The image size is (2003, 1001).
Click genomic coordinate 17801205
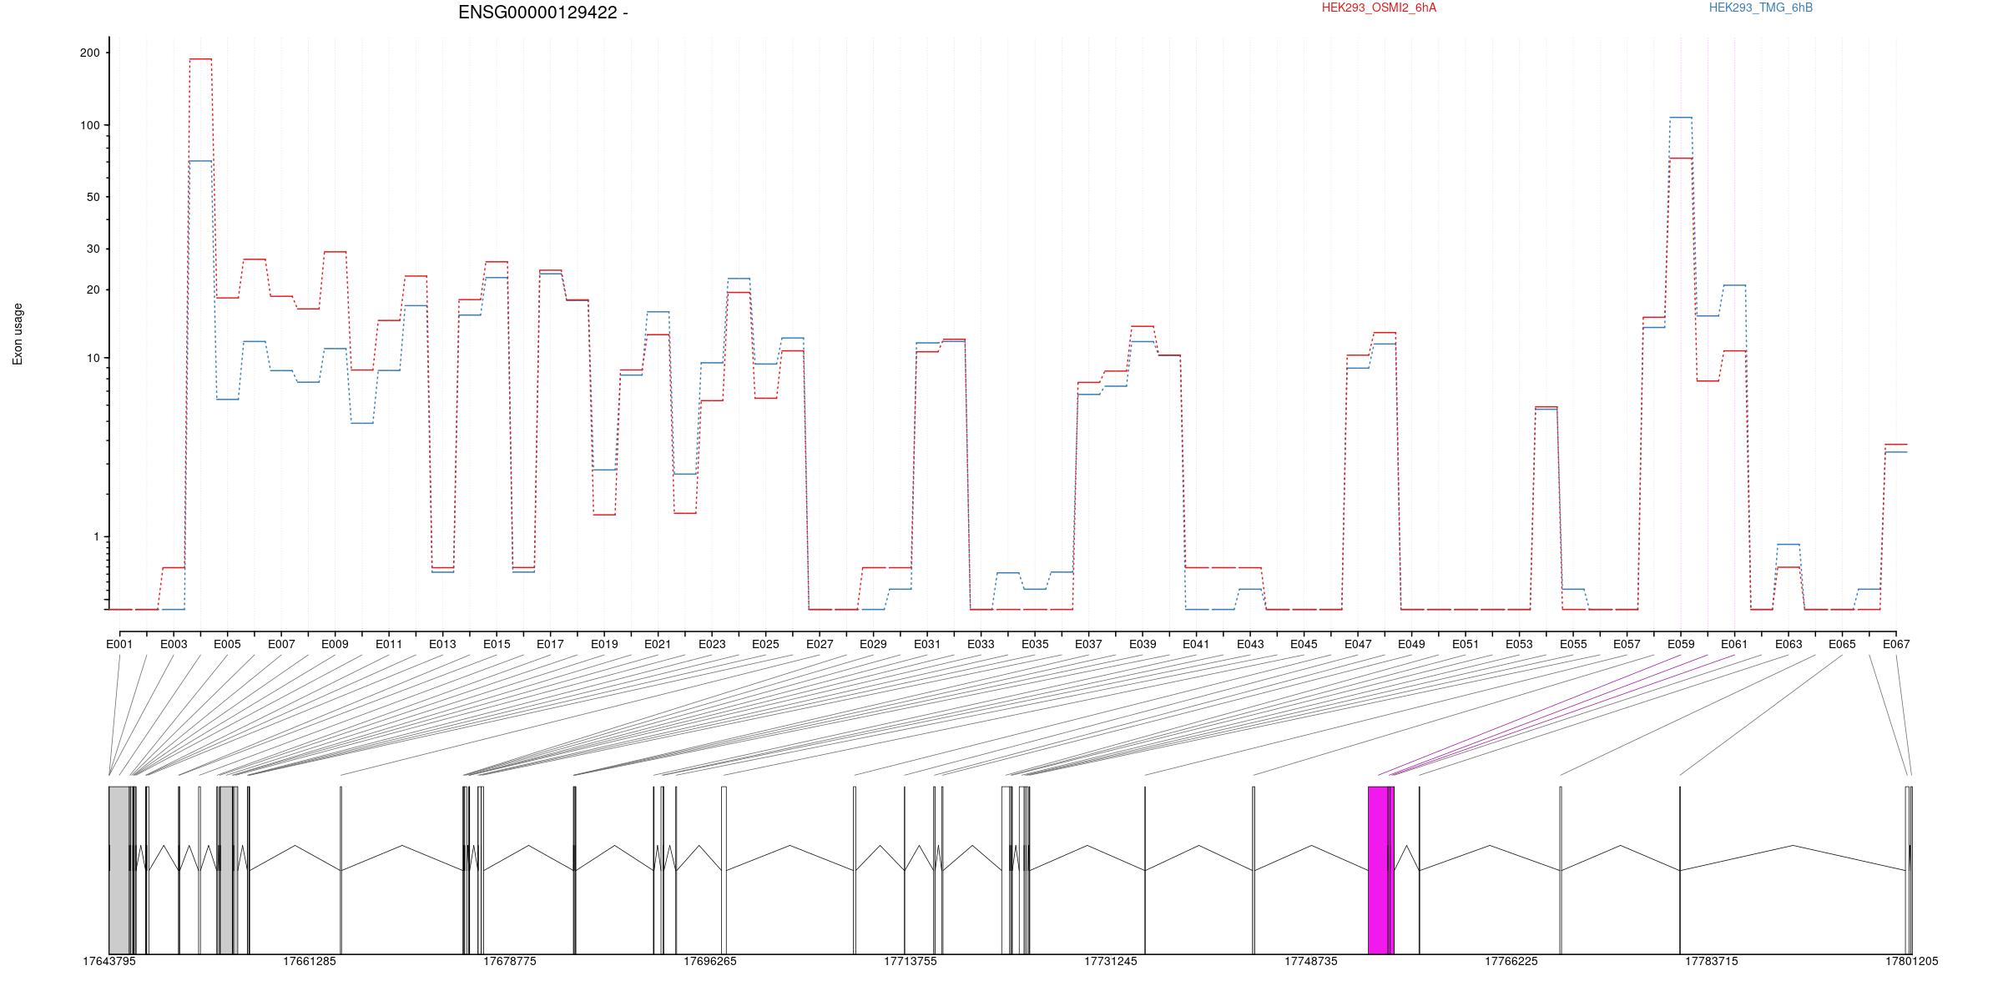pos(1912,962)
